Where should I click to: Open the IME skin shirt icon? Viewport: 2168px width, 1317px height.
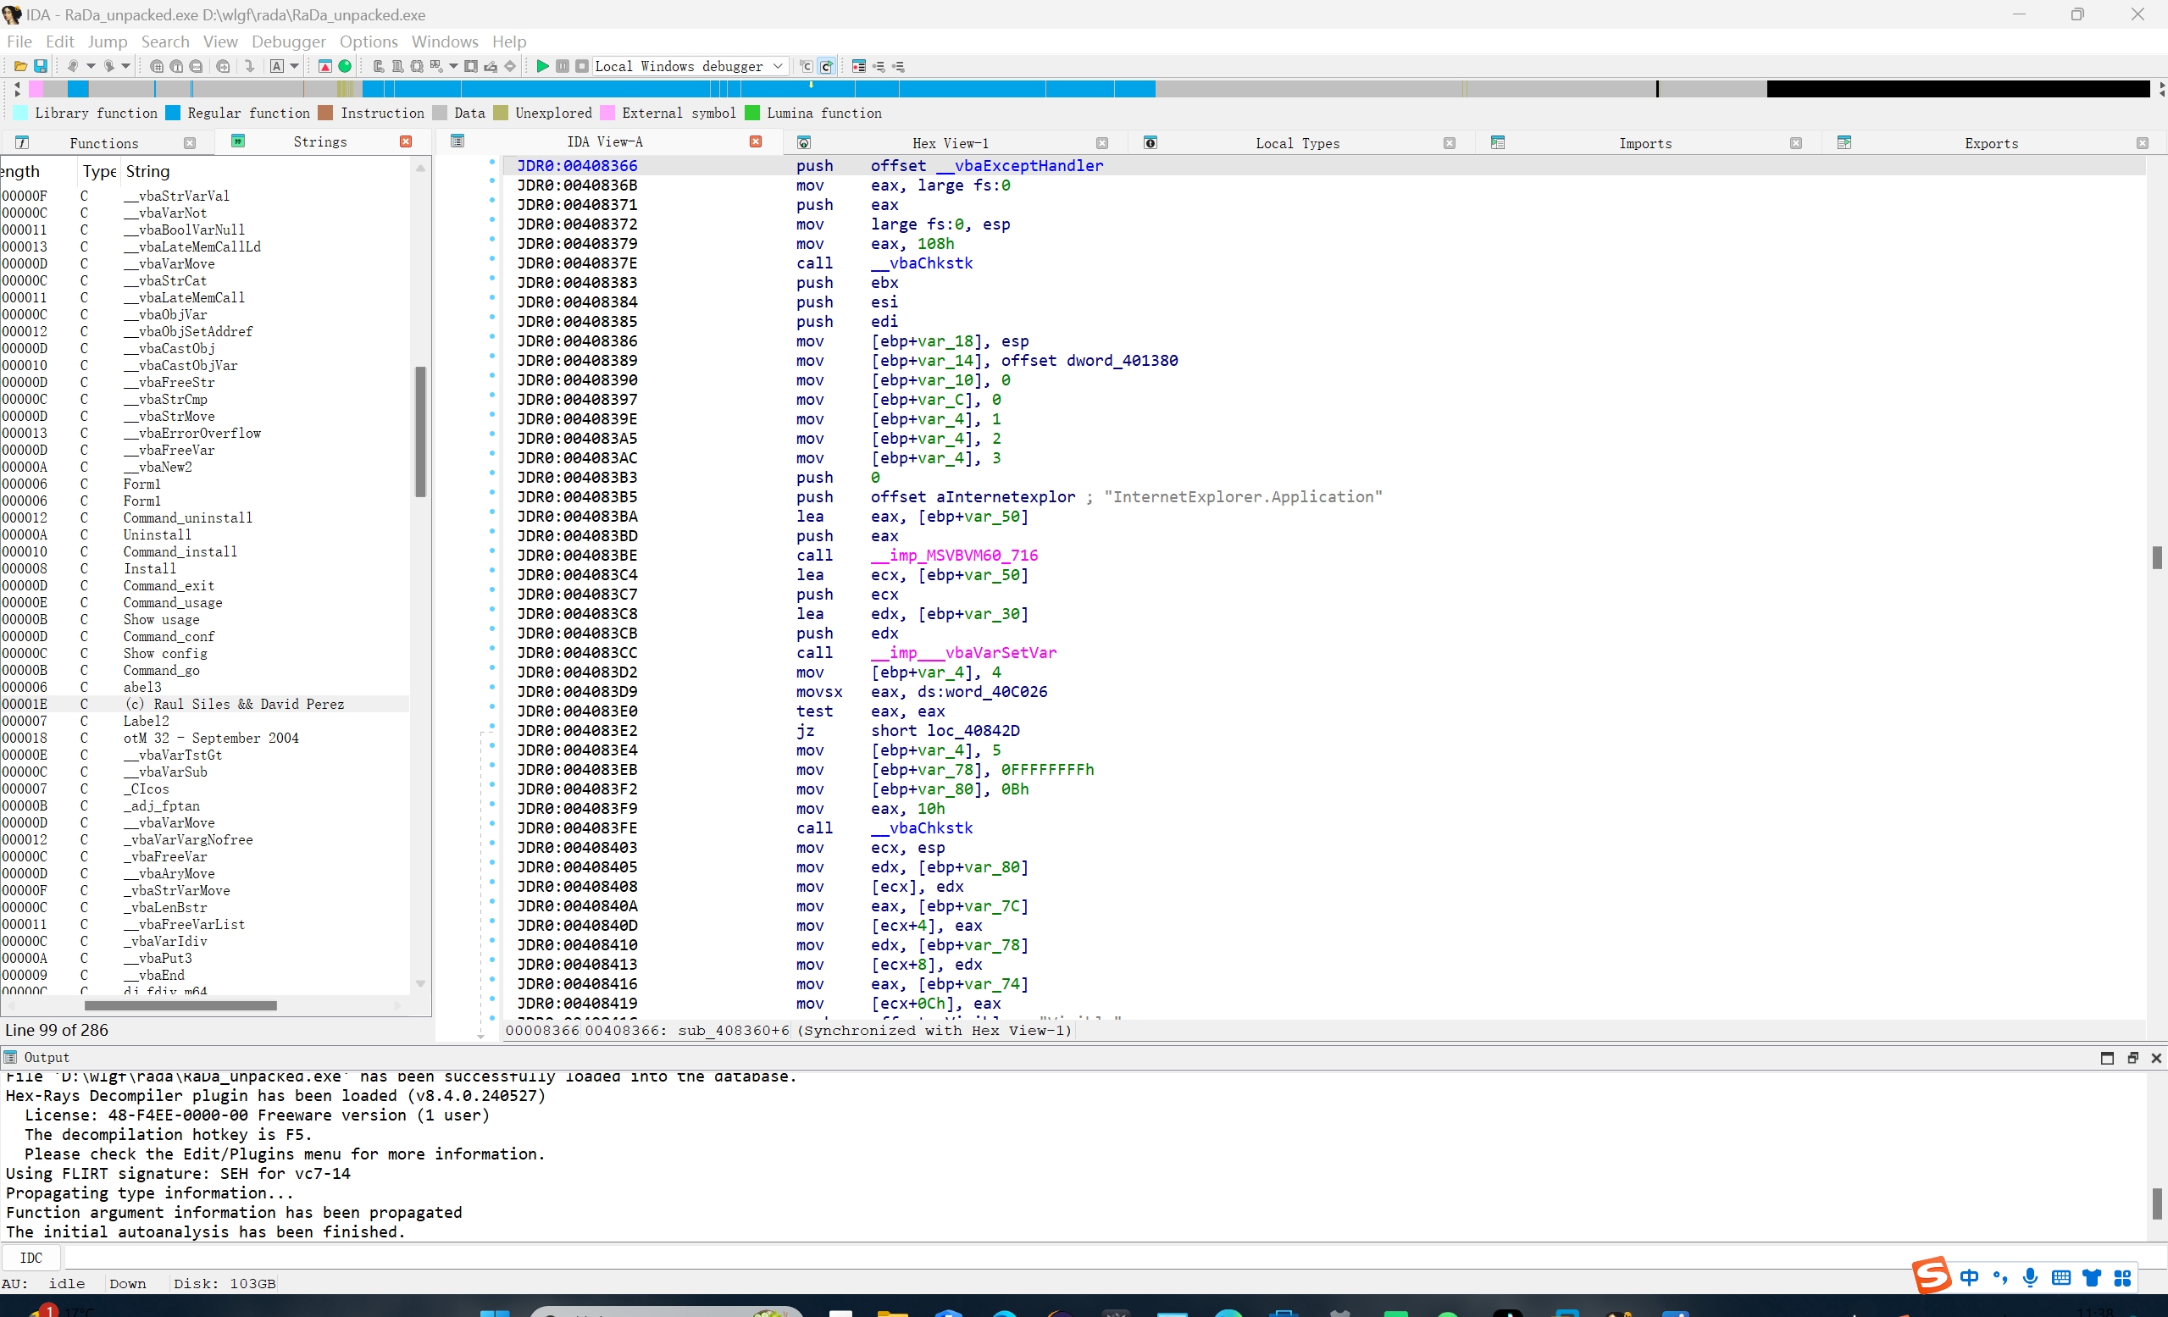point(2092,1277)
